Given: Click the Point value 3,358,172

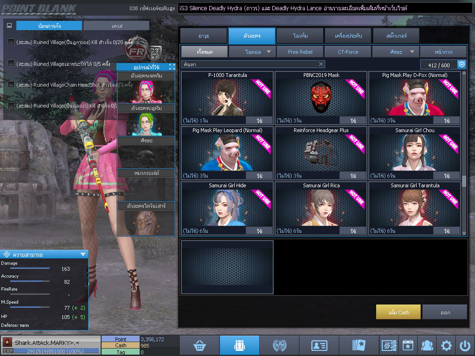Looking at the screenshot, I should [152, 339].
